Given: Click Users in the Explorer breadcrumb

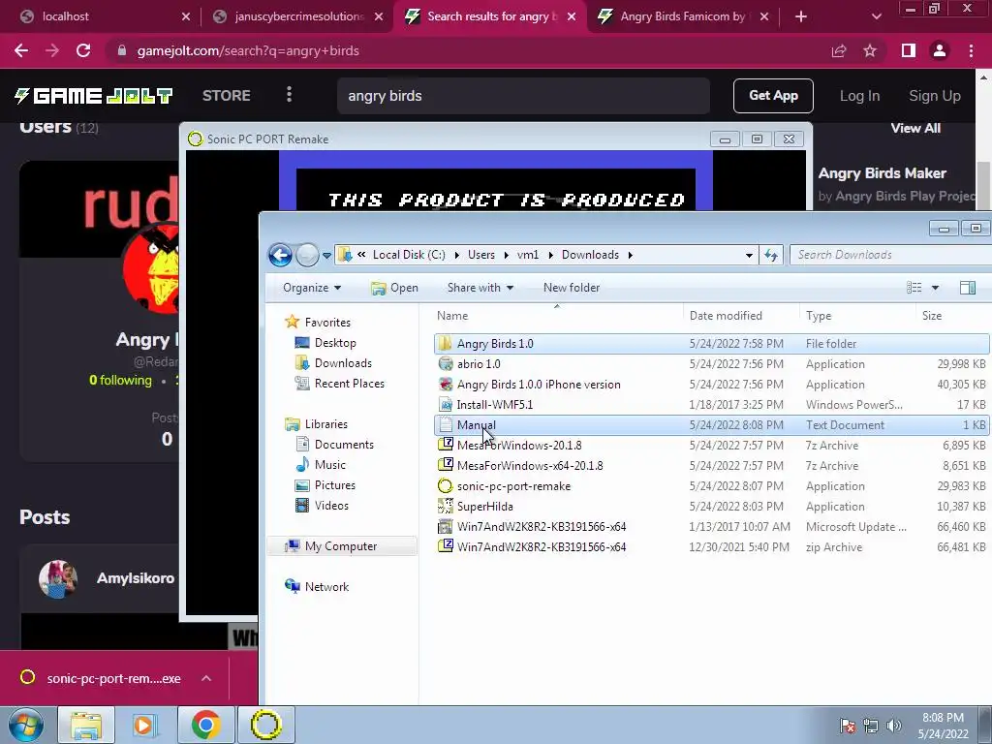Looking at the screenshot, I should (x=480, y=255).
